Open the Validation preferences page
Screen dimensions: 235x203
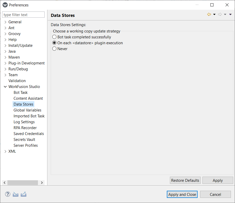(17, 81)
